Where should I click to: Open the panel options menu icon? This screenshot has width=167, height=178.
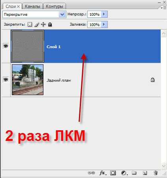[163, 8]
